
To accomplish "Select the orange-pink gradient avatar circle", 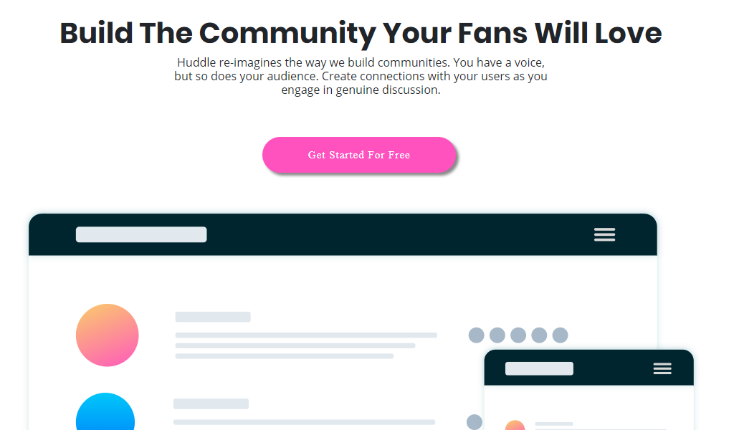I will pos(108,335).
